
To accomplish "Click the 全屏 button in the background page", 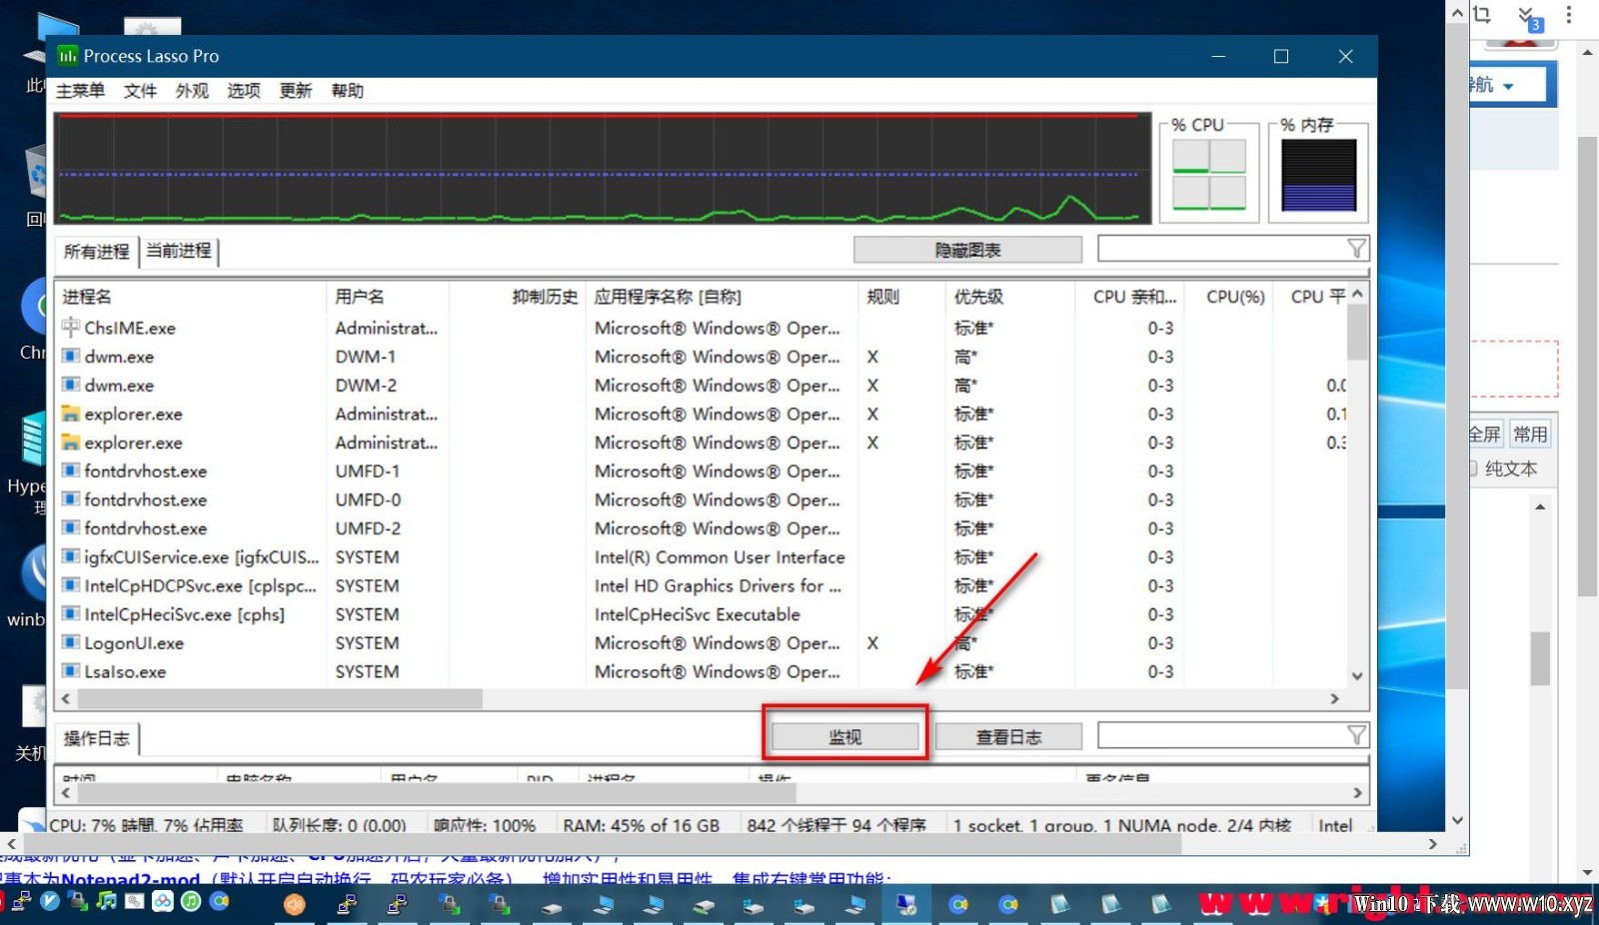I will point(1484,434).
